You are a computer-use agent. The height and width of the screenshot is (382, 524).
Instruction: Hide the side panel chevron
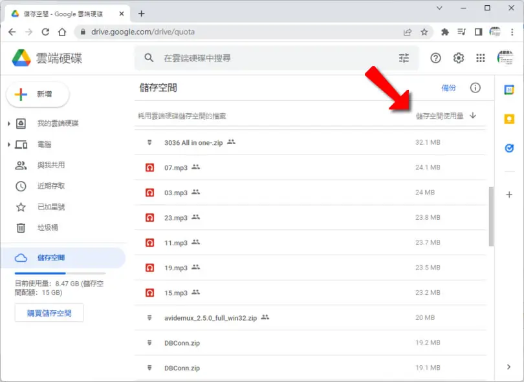pyautogui.click(x=508, y=367)
